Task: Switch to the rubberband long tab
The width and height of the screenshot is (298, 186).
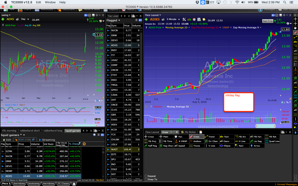Action: click(53, 130)
